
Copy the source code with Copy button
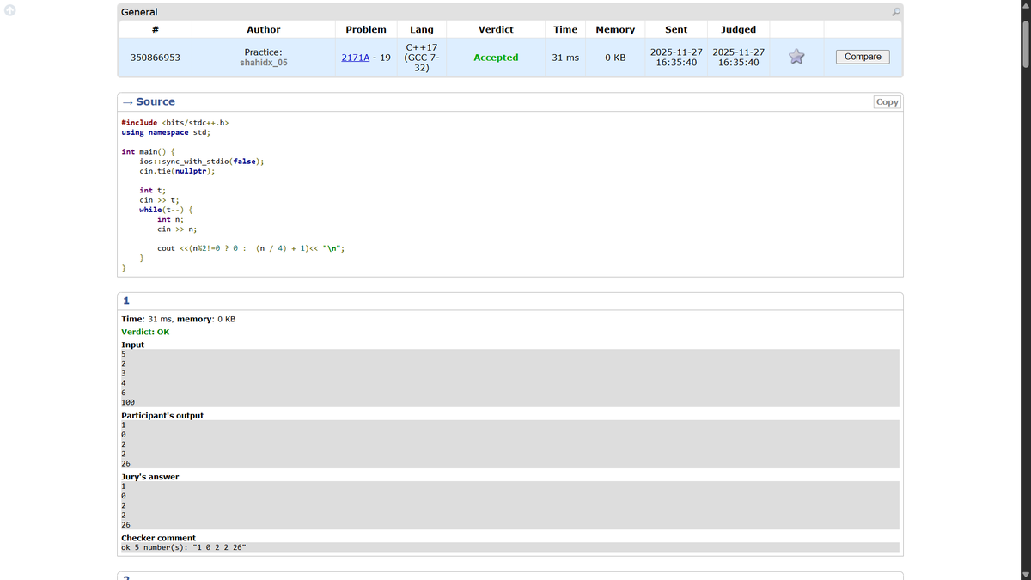[887, 101]
